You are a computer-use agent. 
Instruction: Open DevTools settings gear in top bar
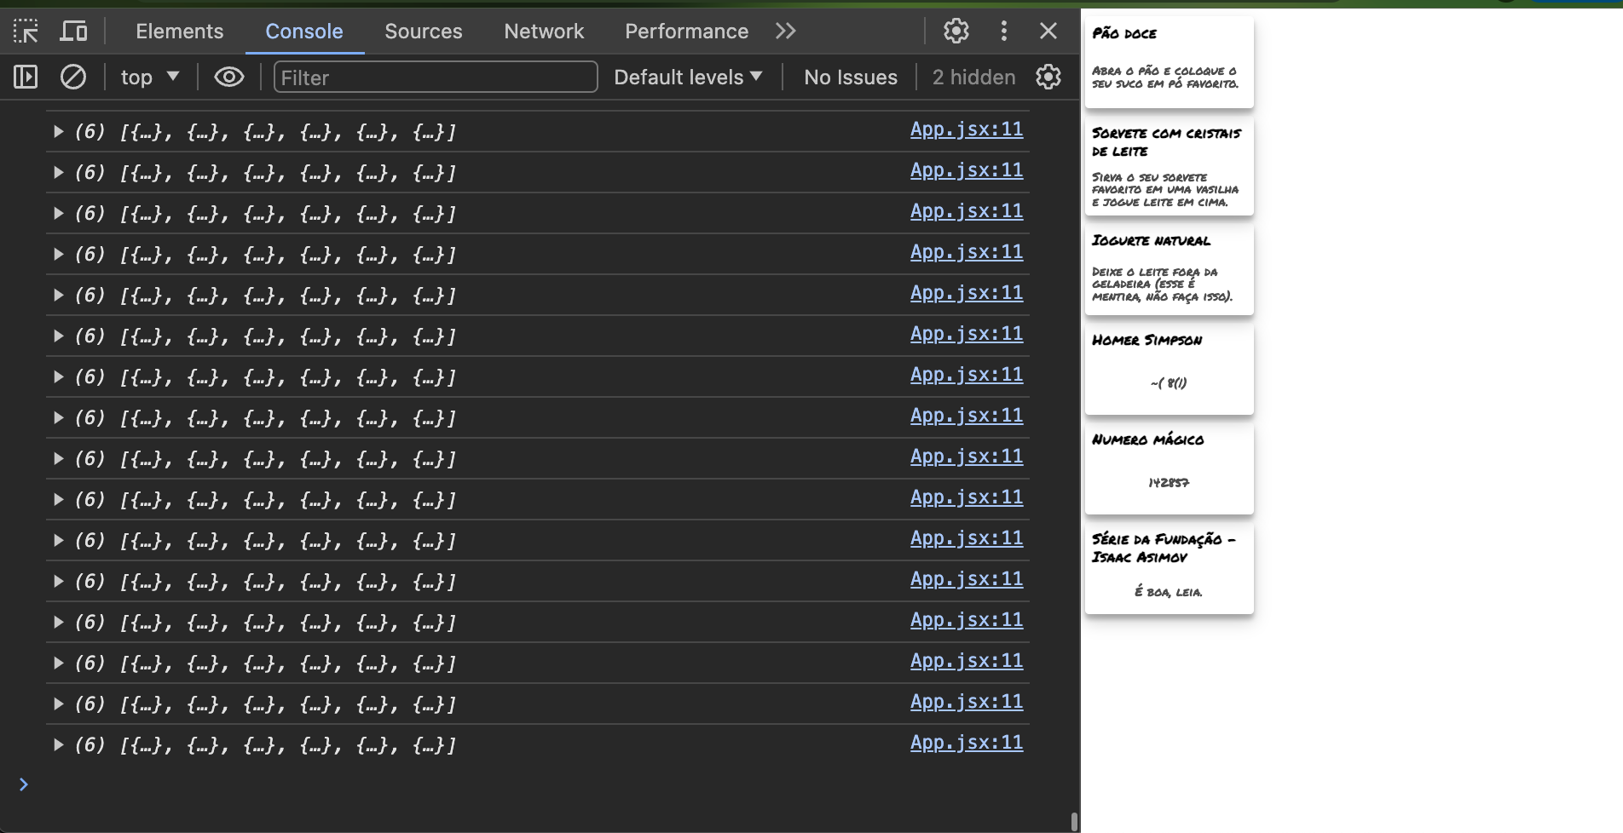(956, 32)
